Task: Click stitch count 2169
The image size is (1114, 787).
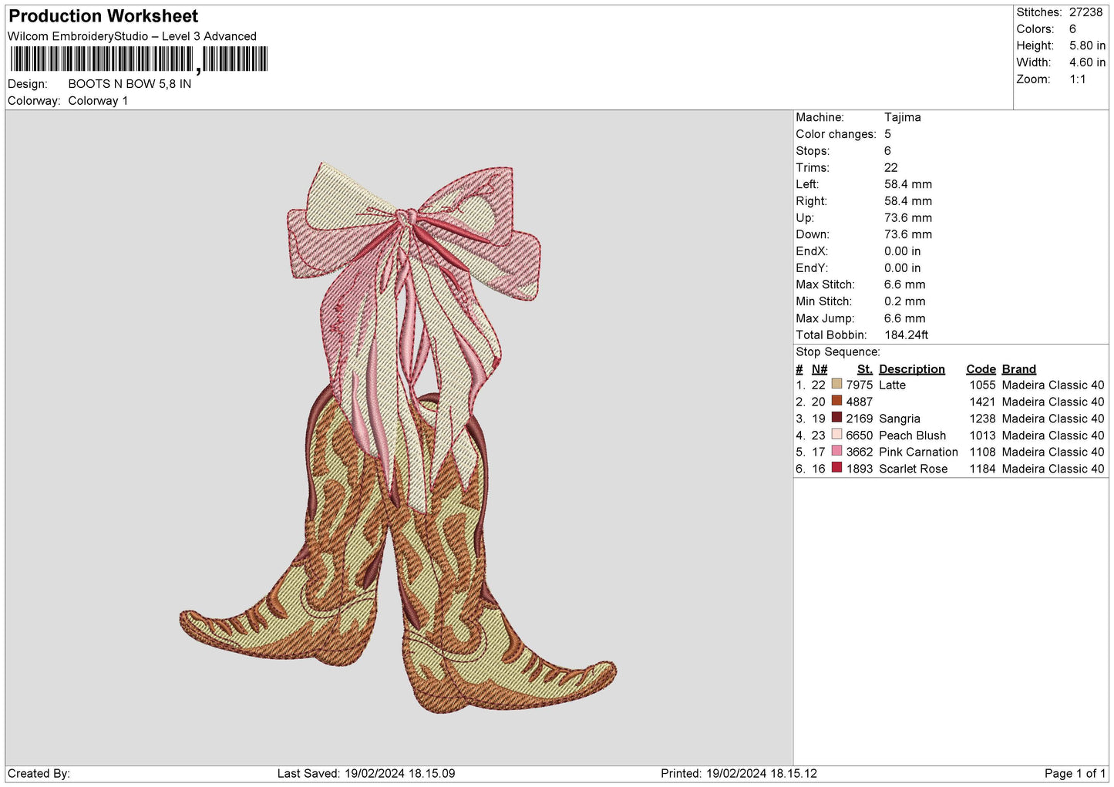Action: [x=859, y=419]
